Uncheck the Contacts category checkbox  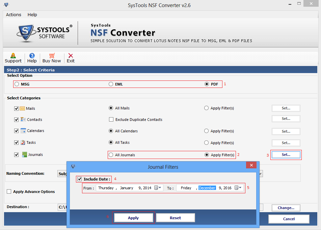pyautogui.click(x=17, y=120)
